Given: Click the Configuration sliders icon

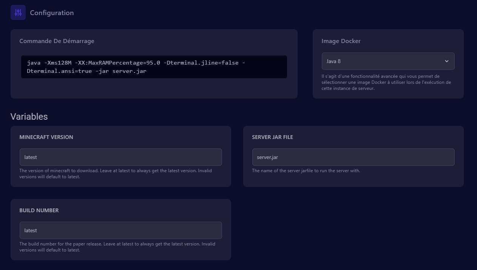Looking at the screenshot, I should pyautogui.click(x=18, y=12).
